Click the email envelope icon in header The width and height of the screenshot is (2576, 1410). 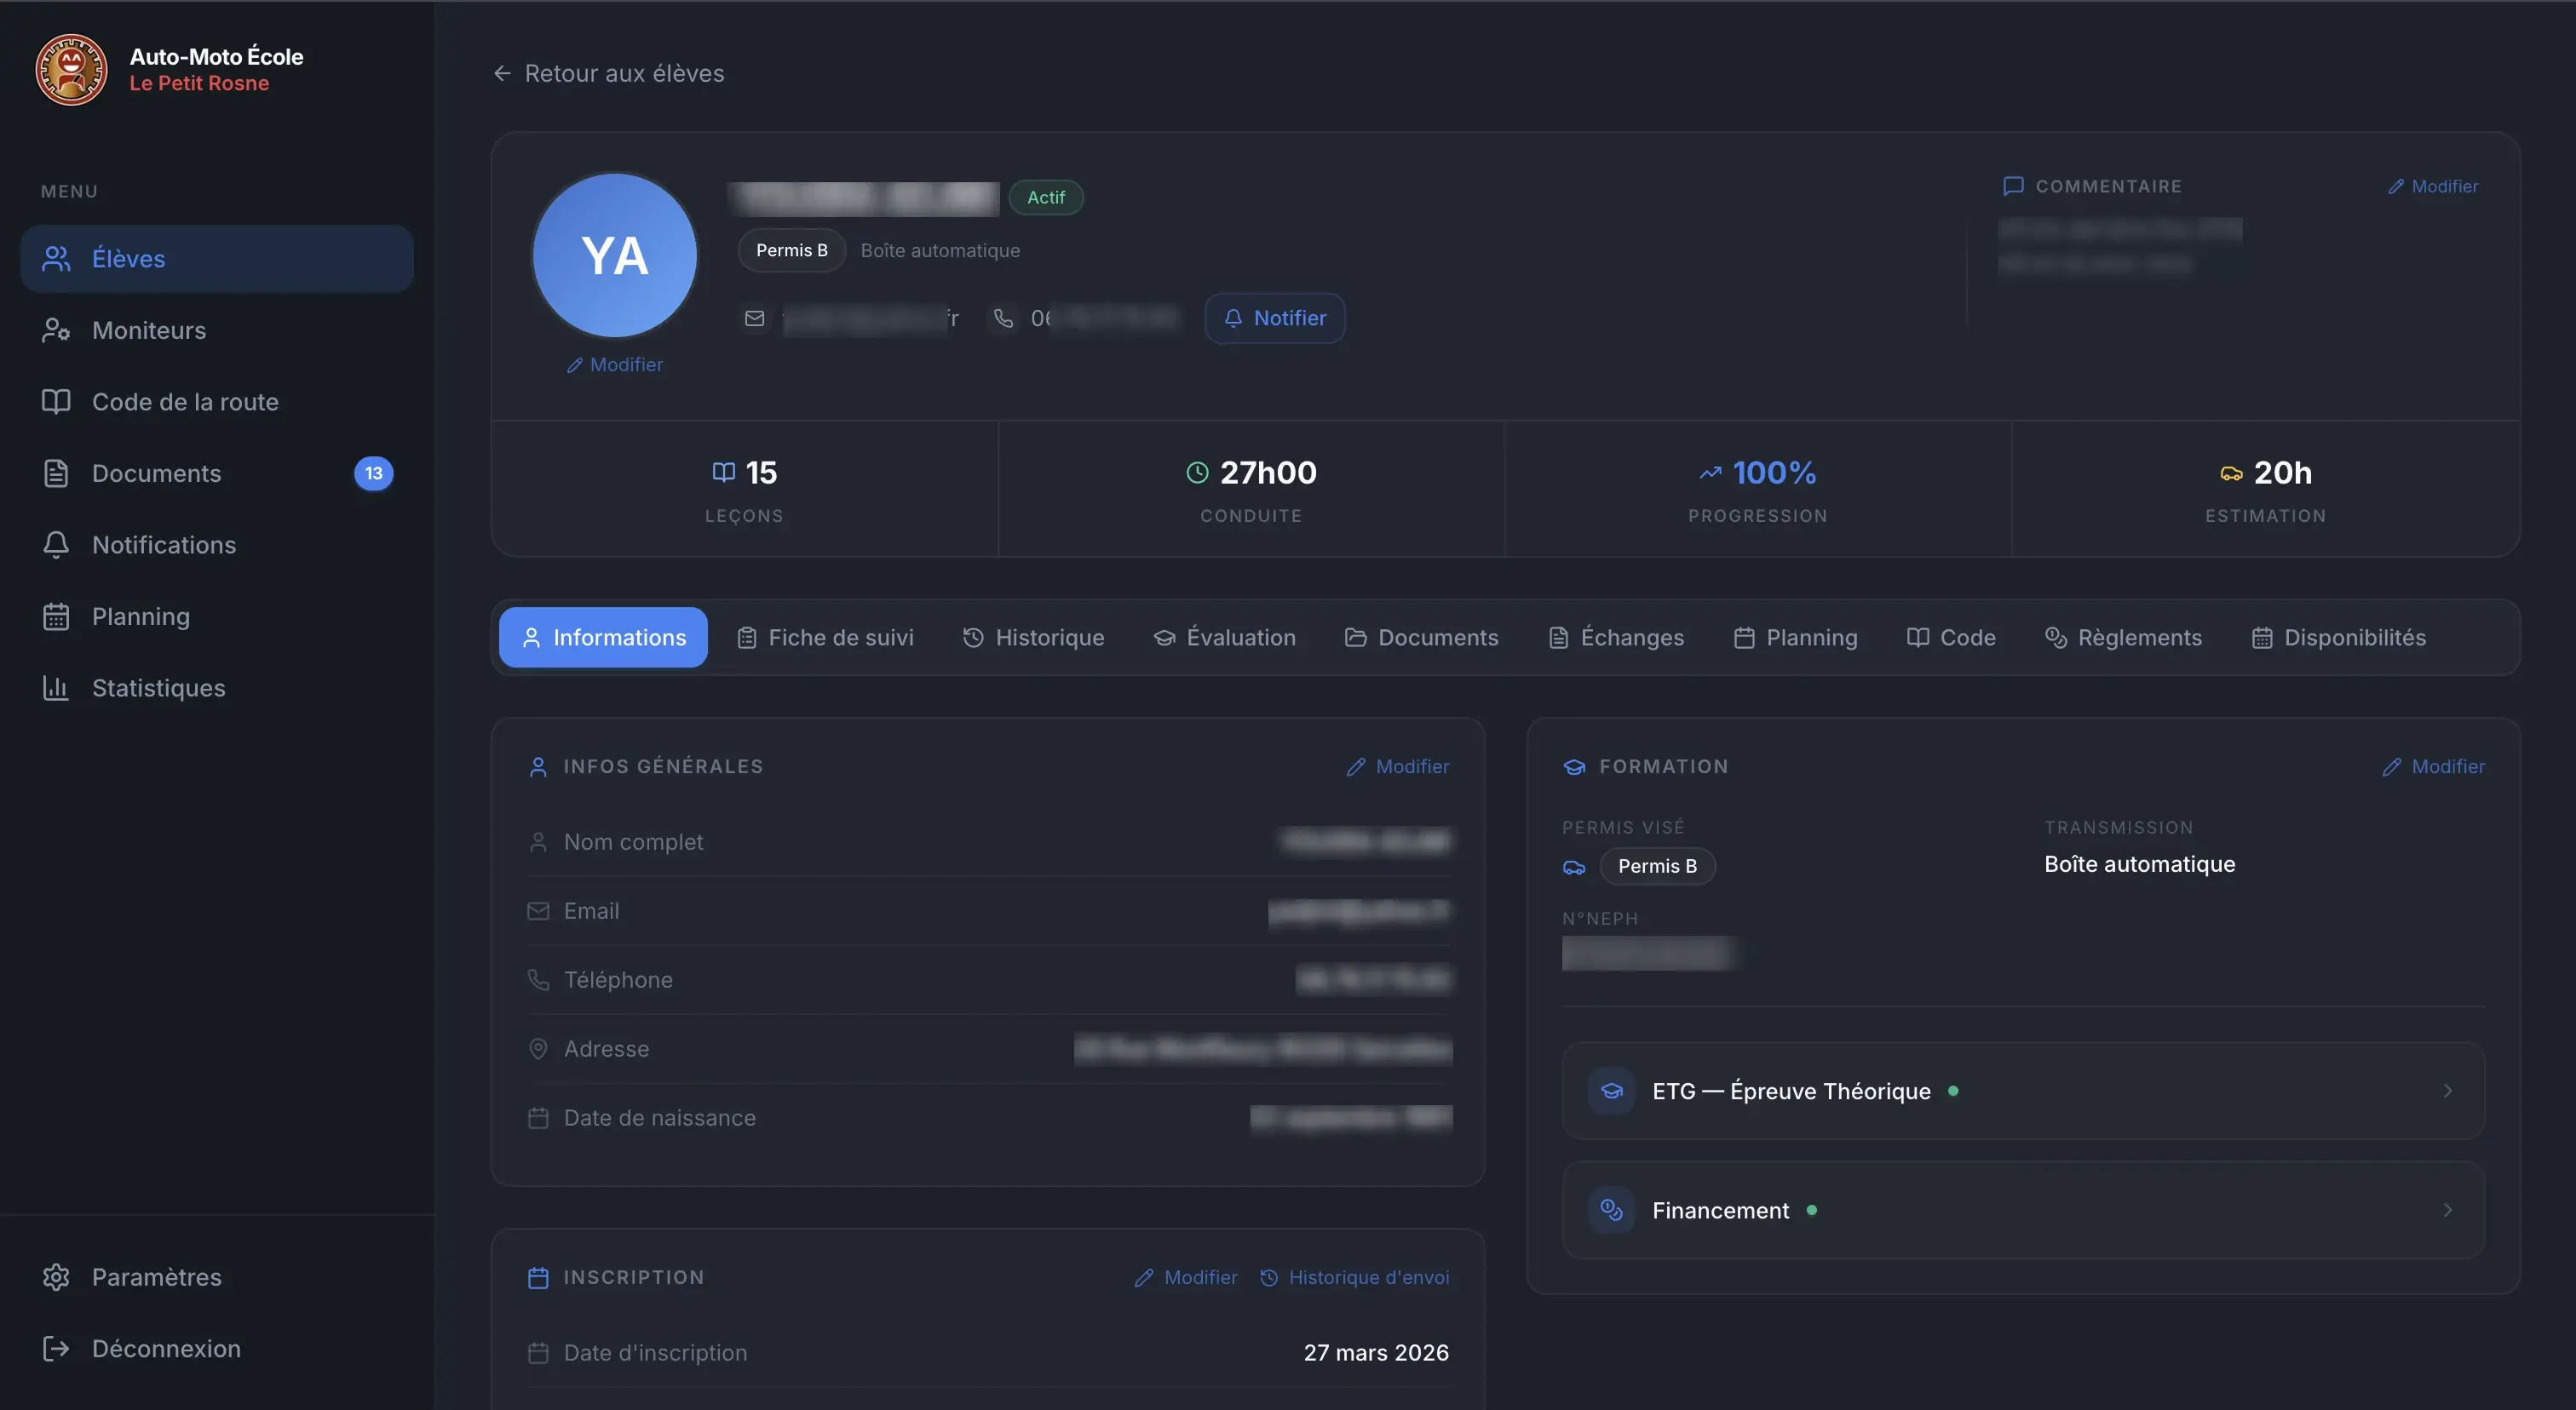[755, 318]
